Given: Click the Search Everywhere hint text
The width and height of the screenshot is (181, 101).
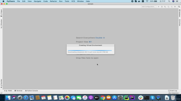Looking at the screenshot, I should 90,38.
